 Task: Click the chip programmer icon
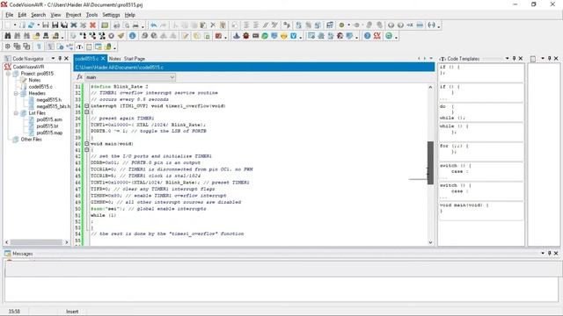[x=256, y=36]
